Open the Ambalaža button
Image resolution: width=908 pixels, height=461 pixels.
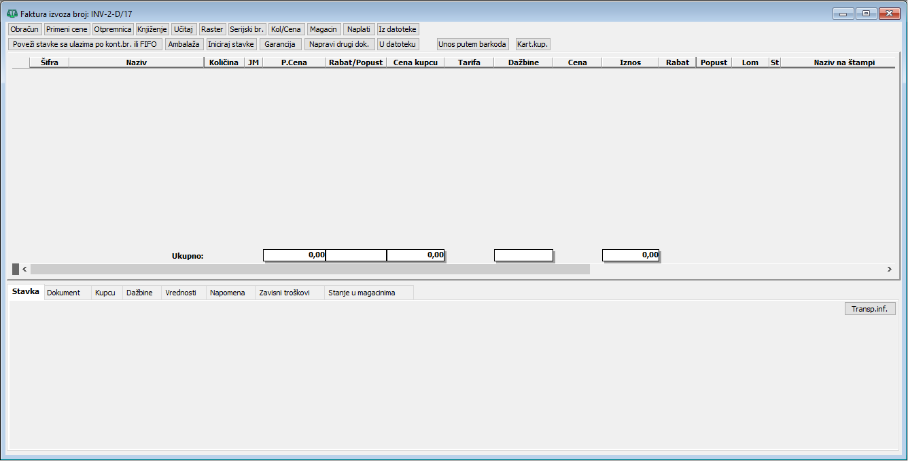click(x=184, y=44)
